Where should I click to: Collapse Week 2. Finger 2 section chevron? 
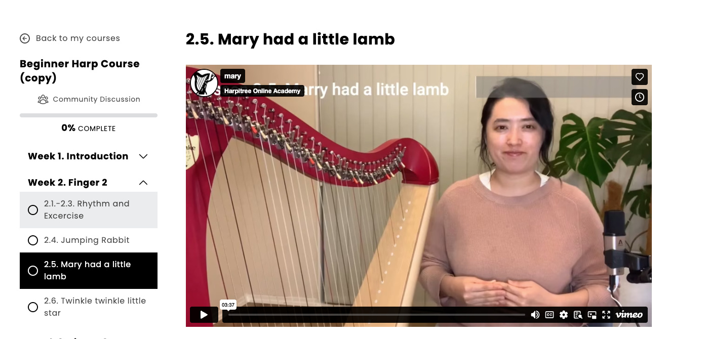tap(143, 183)
